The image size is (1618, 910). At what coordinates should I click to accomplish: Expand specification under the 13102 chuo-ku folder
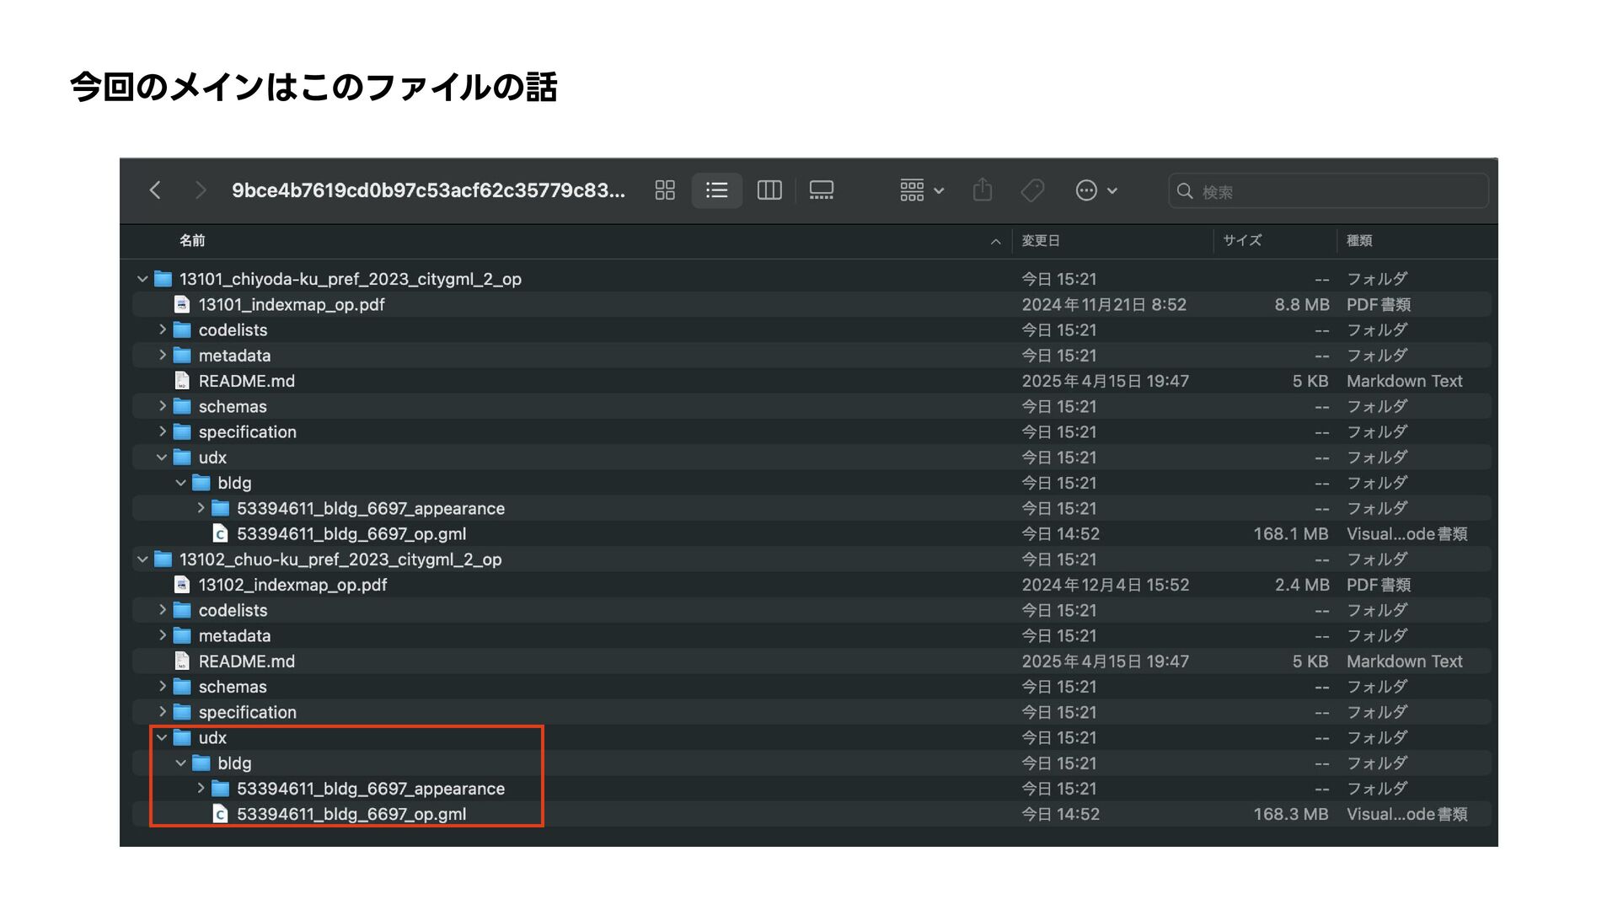coord(163,712)
